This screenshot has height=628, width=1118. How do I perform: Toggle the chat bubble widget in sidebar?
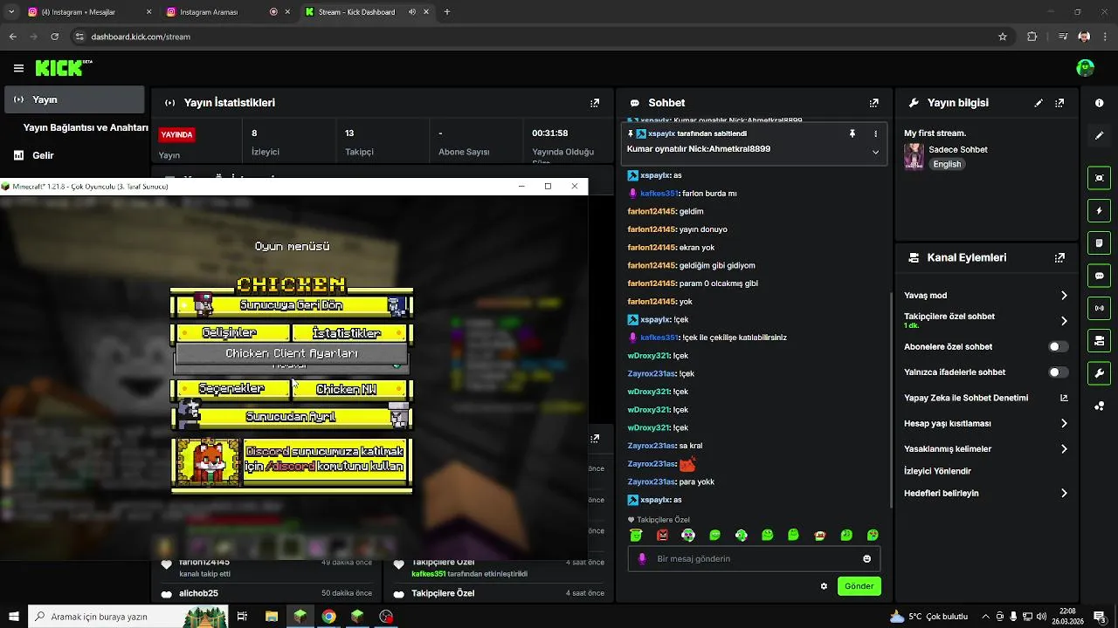pos(1099,276)
